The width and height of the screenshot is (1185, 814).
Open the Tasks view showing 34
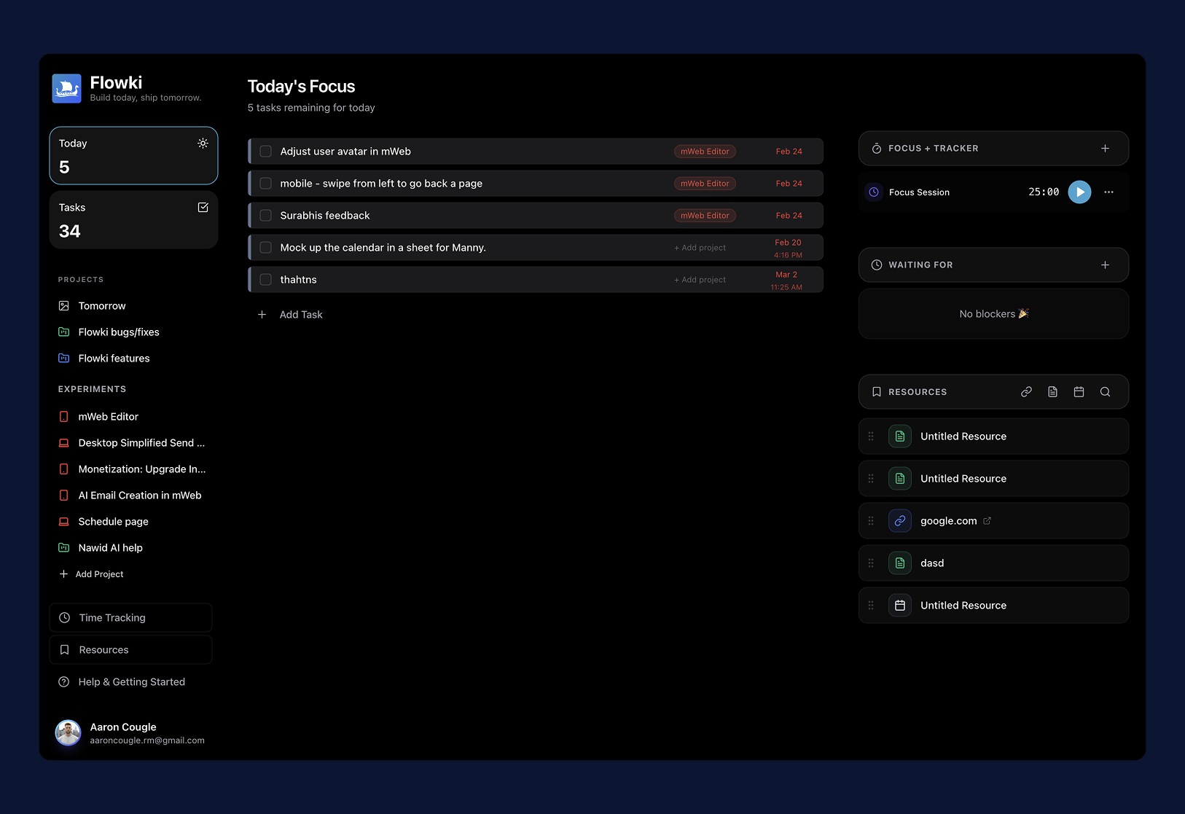(133, 220)
